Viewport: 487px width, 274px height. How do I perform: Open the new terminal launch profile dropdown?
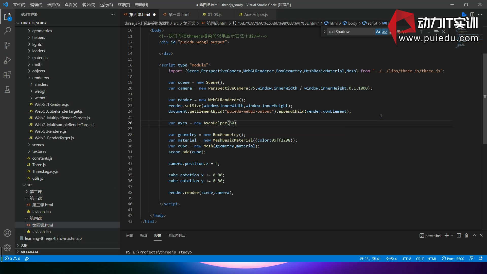[452, 236]
